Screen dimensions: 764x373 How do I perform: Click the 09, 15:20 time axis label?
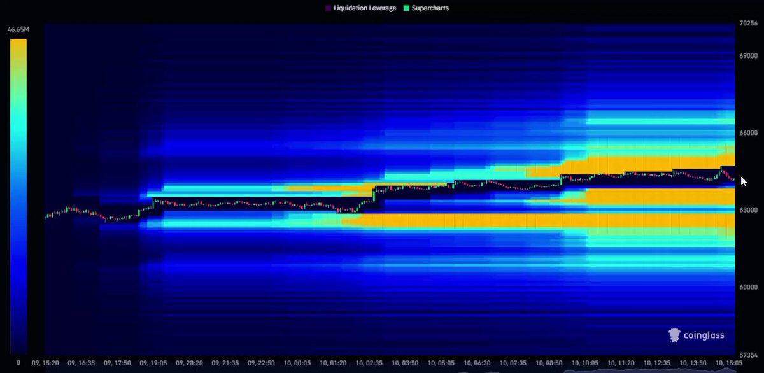point(46,363)
